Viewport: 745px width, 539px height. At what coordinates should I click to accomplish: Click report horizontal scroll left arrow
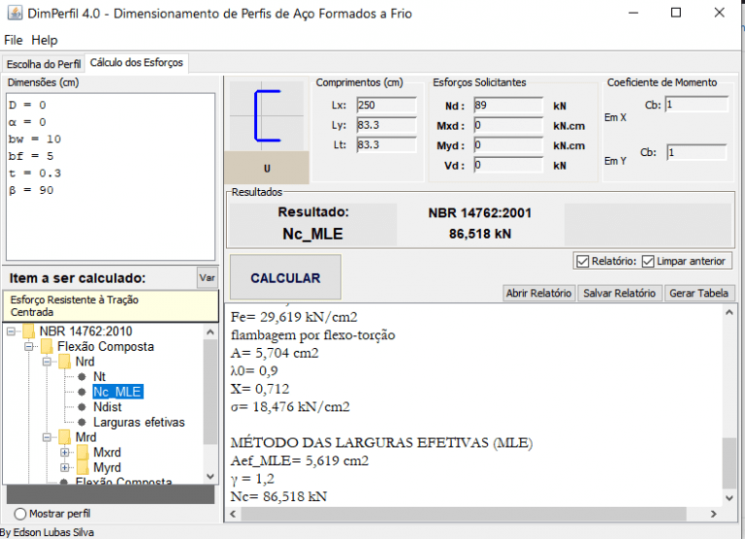(x=233, y=514)
